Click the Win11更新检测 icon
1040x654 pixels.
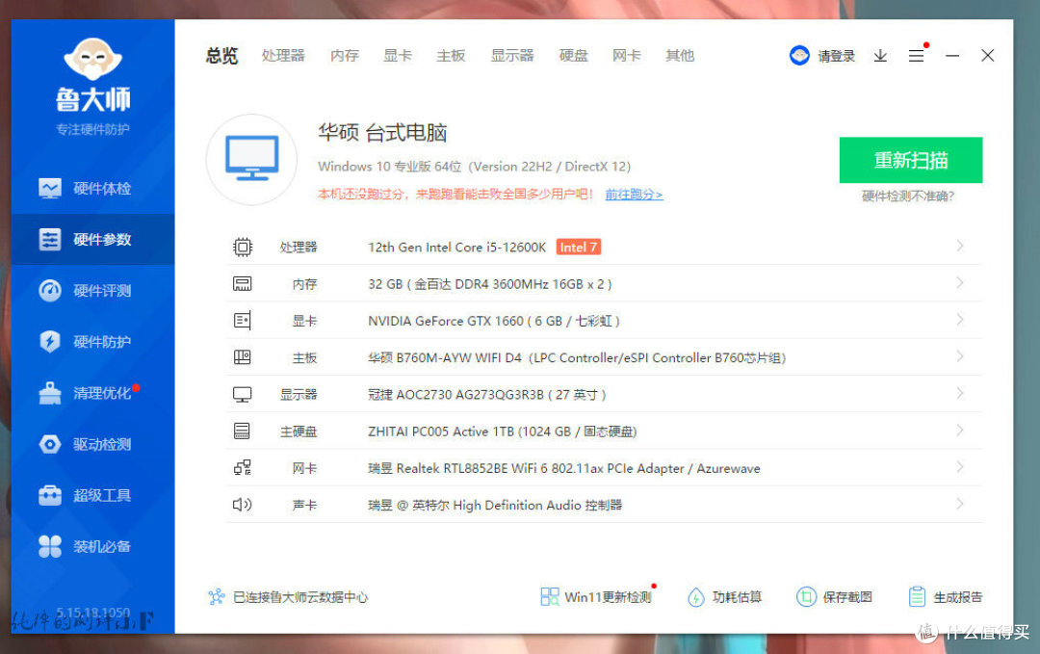pos(549,597)
